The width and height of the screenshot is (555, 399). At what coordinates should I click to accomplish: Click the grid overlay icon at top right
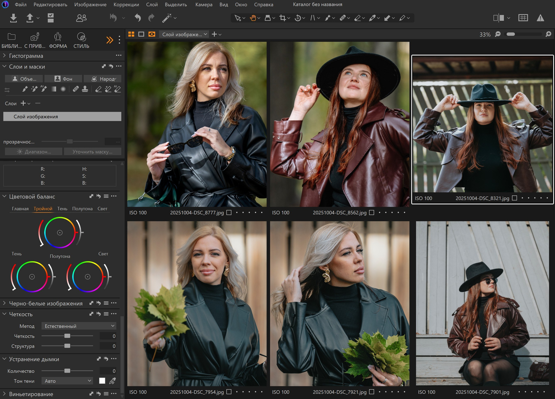(523, 18)
